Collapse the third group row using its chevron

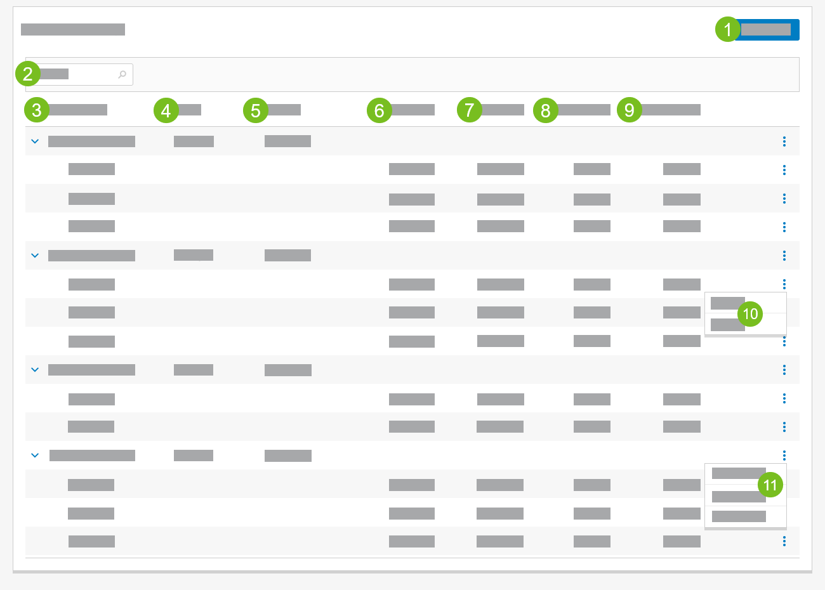(35, 370)
